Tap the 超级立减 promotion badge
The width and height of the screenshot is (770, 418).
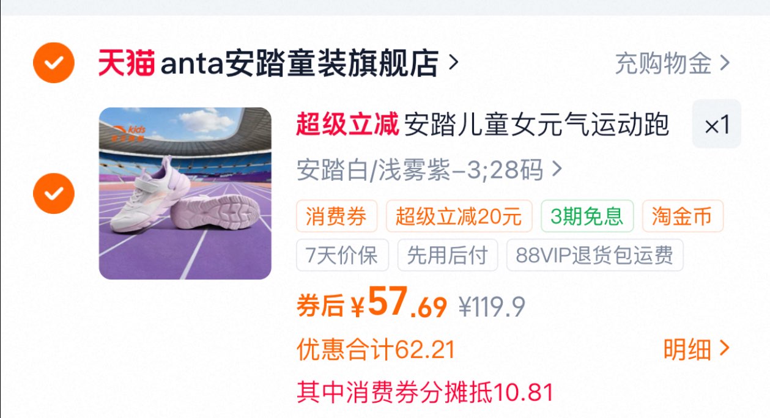(347, 125)
